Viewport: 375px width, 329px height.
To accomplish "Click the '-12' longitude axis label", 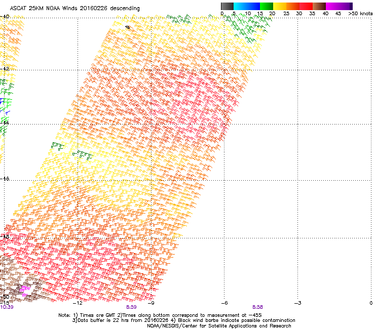I will (x=78, y=303).
